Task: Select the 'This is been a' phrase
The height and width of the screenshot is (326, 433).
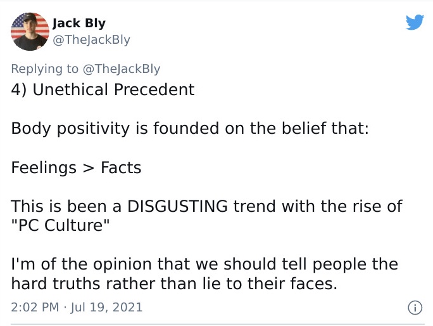Action: [x=66, y=207]
